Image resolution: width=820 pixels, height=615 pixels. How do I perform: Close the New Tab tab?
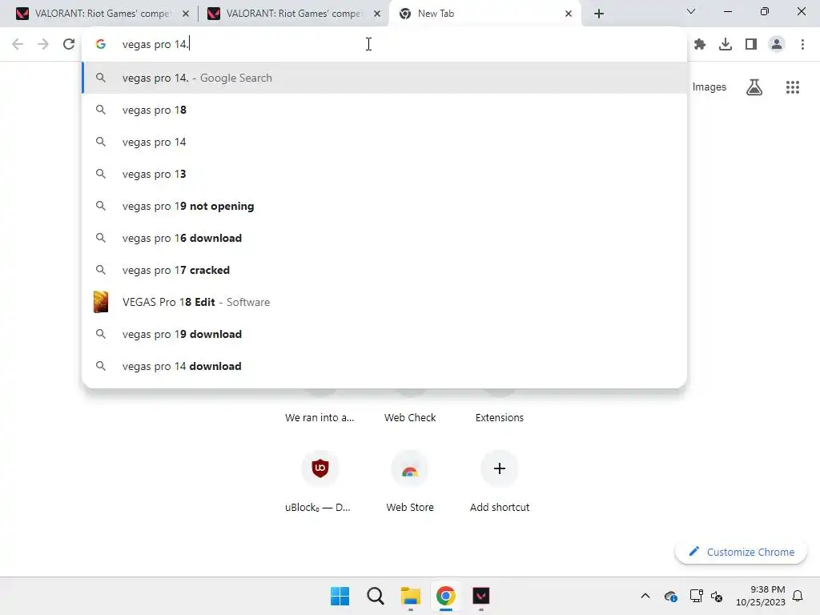(569, 14)
